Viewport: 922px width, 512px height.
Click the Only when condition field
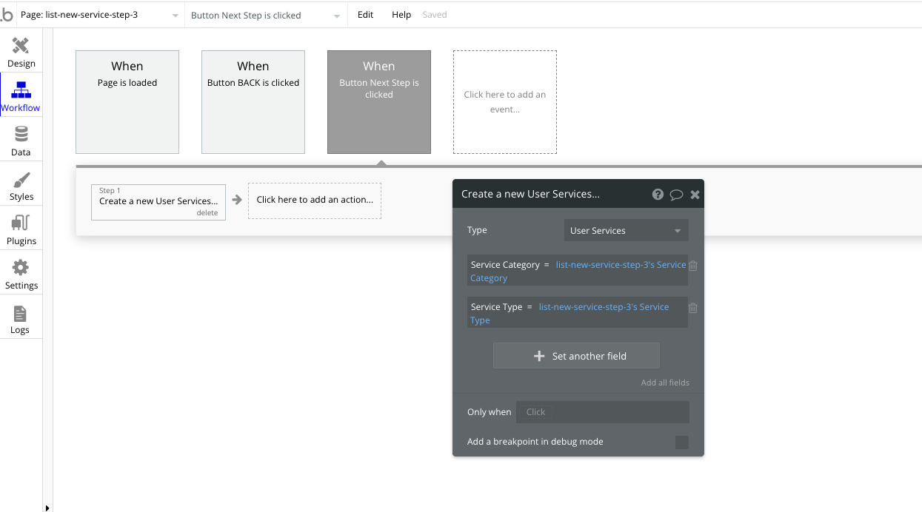(602, 412)
